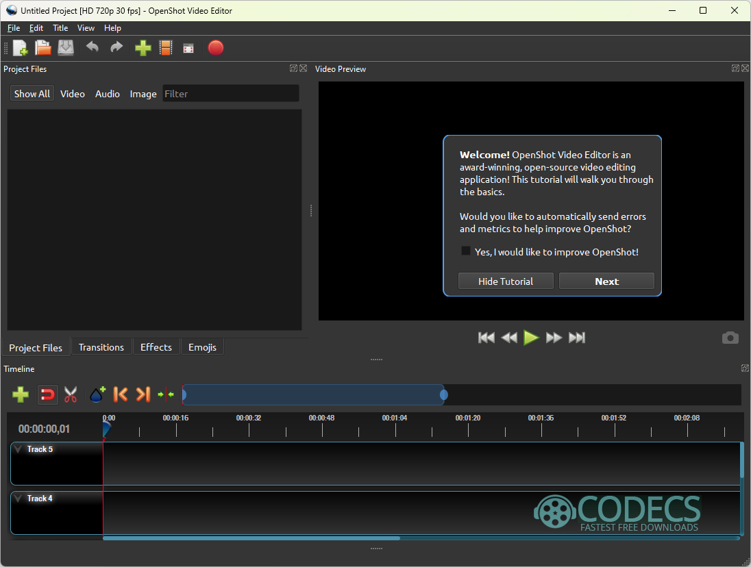751x567 pixels.
Task: Float the Timeline panel
Action: [746, 368]
